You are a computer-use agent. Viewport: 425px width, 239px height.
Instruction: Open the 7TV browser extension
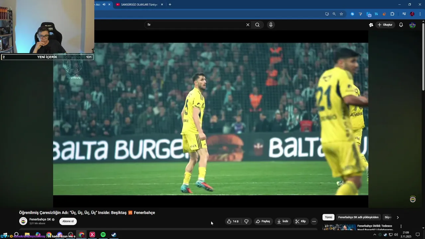[x=376, y=14]
